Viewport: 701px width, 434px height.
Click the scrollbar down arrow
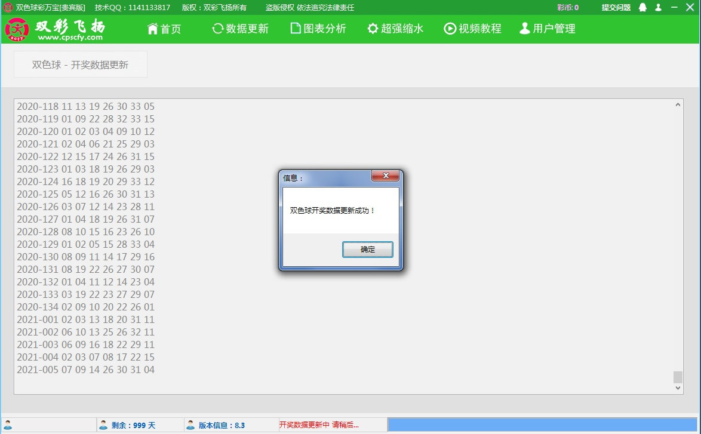(x=678, y=387)
